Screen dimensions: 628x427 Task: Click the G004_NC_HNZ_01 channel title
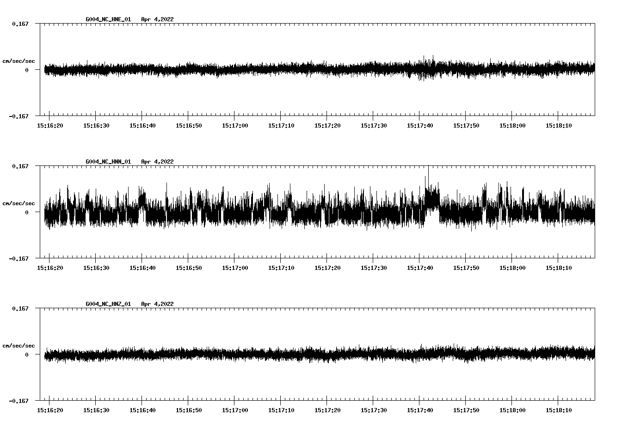pyautogui.click(x=108, y=304)
